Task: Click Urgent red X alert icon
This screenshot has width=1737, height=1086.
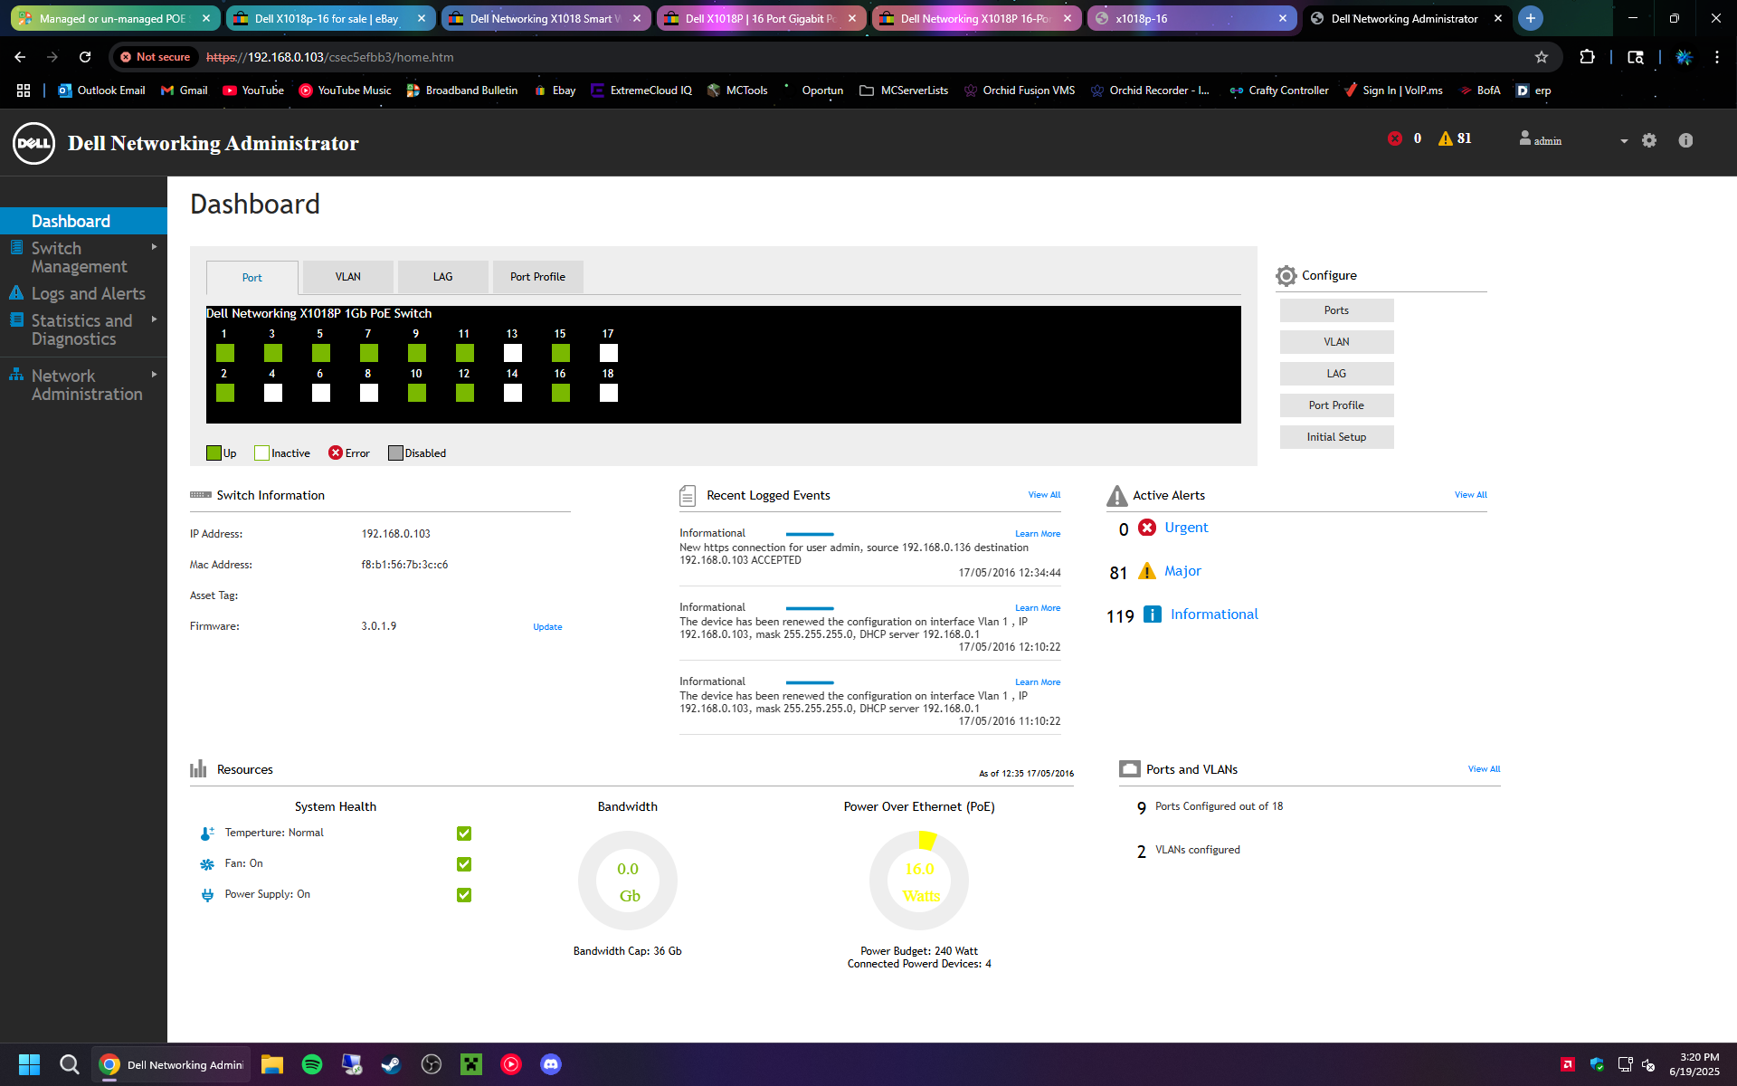Action: 1147,528
